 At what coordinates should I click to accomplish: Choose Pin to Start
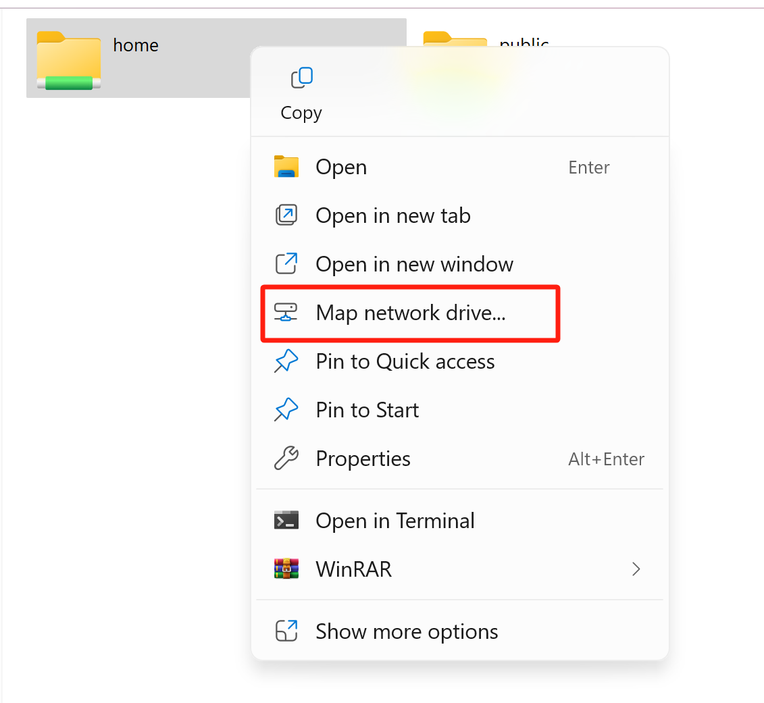coord(367,410)
